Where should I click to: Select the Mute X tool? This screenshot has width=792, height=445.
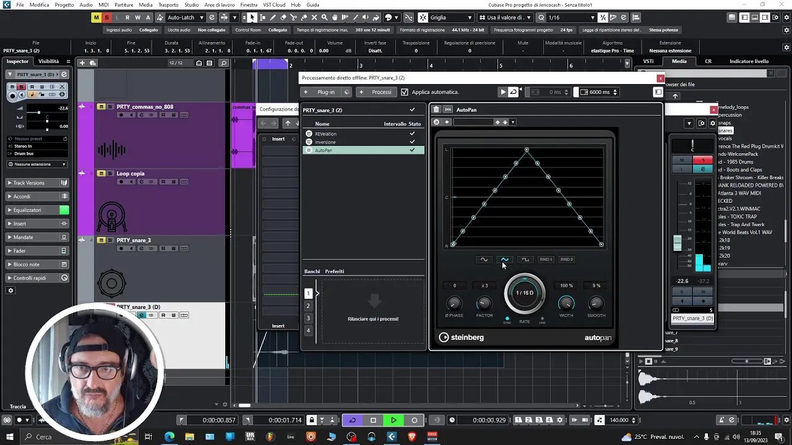coord(314,17)
